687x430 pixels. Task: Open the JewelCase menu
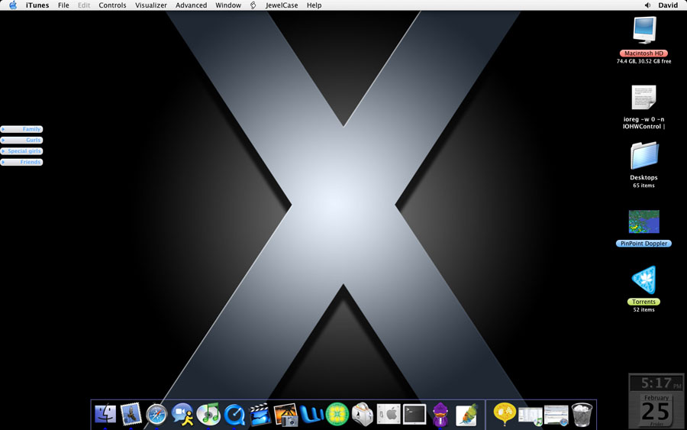[282, 5]
